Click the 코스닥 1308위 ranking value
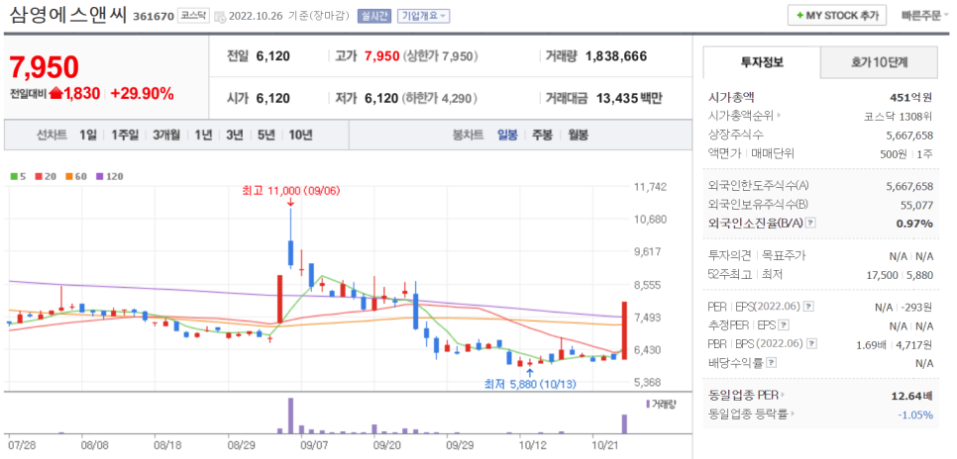The height and width of the screenshot is (459, 957). tap(898, 115)
